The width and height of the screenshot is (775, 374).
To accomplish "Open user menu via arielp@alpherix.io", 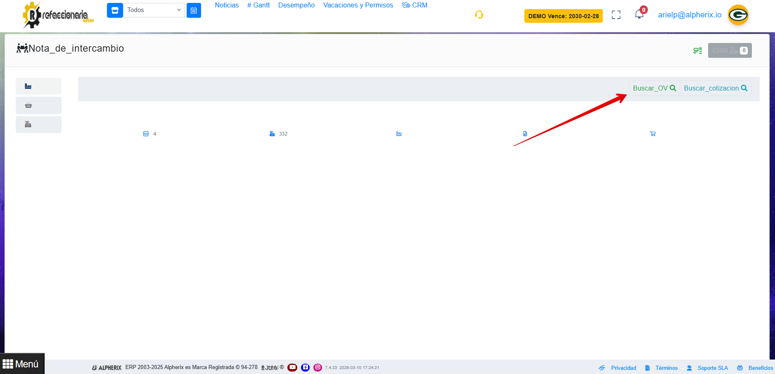I will pyautogui.click(x=690, y=15).
